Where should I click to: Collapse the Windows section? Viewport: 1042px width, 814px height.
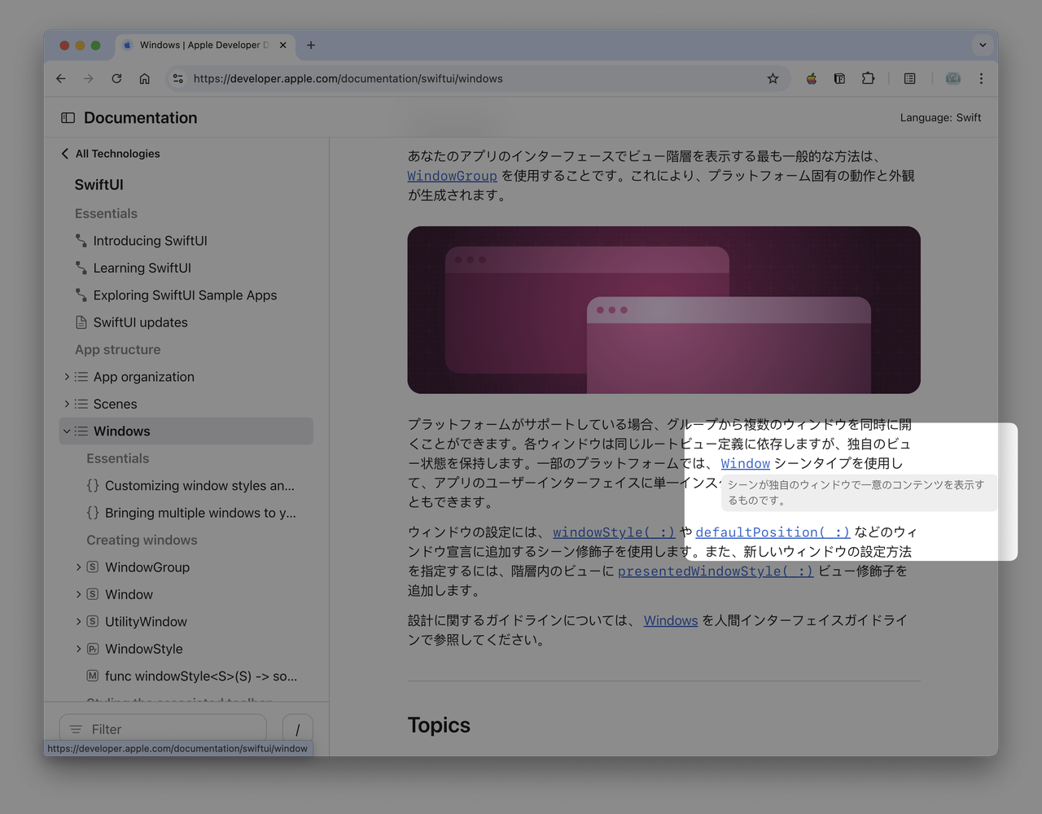pos(67,431)
